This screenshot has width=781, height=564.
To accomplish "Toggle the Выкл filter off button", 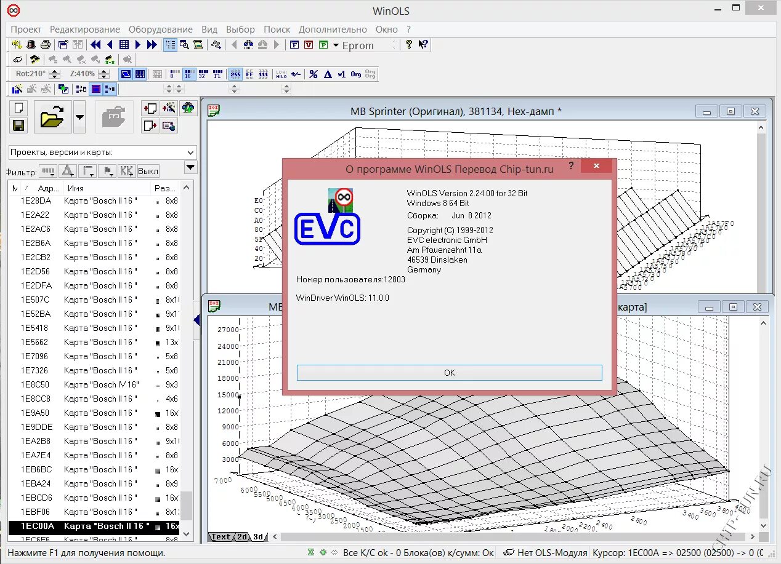I will [x=148, y=171].
